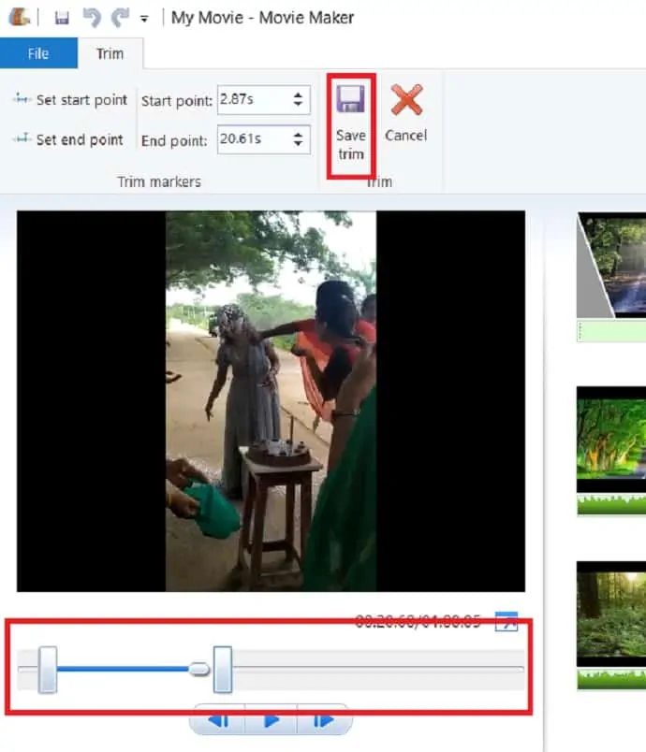Click the Movie Maker application icon
Screen dimensions: 646x752
click(20, 17)
